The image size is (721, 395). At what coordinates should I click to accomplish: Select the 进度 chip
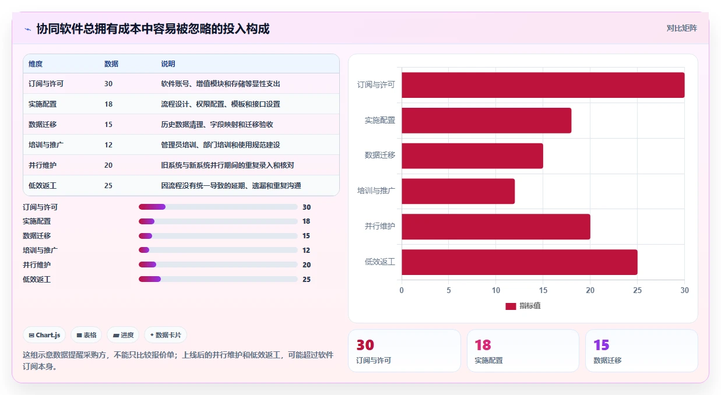point(124,335)
